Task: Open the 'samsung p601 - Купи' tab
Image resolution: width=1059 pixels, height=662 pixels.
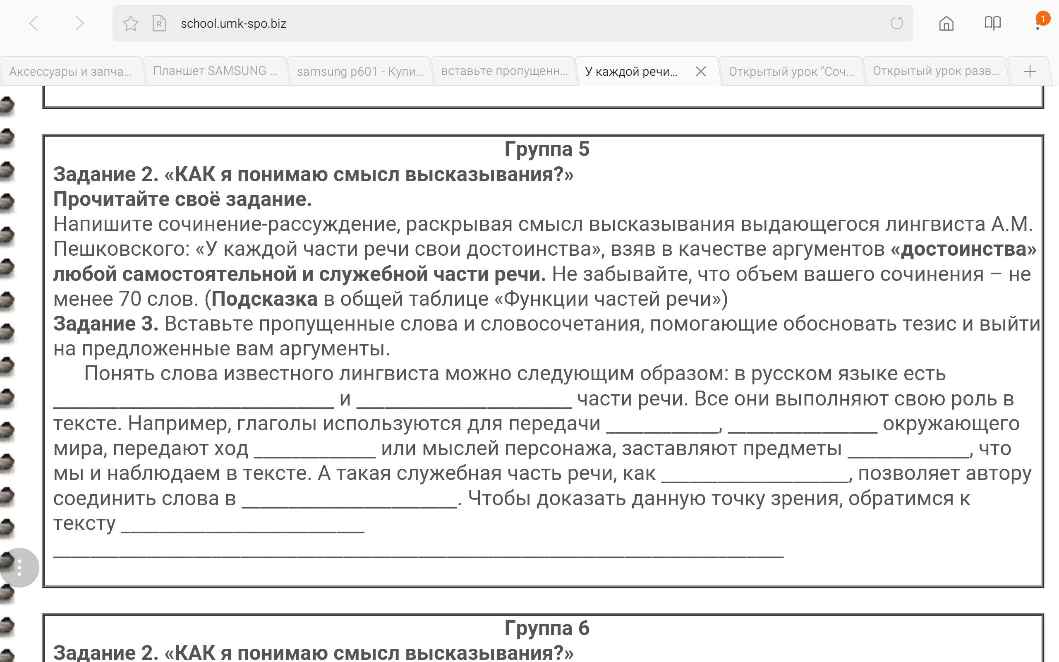Action: click(x=360, y=71)
